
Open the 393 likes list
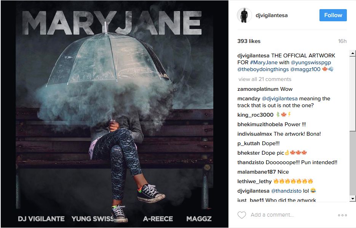tap(249, 41)
